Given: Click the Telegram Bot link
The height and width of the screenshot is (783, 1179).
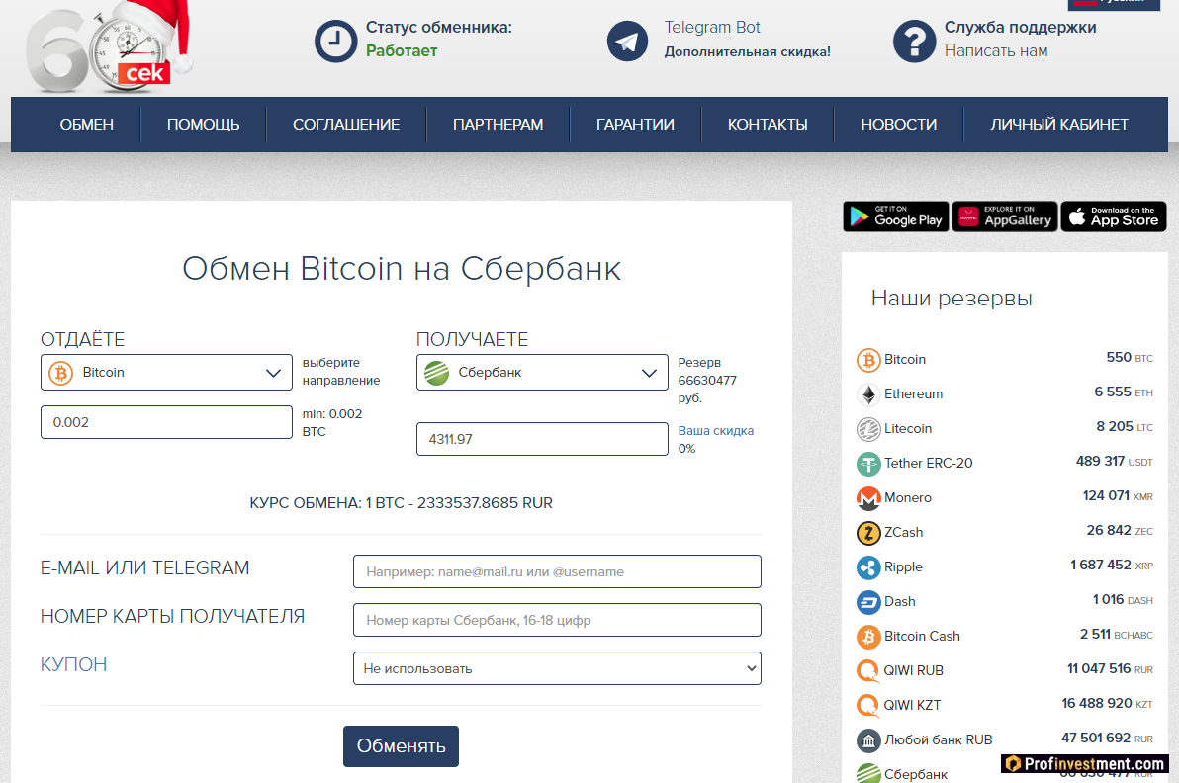Looking at the screenshot, I should point(712,28).
